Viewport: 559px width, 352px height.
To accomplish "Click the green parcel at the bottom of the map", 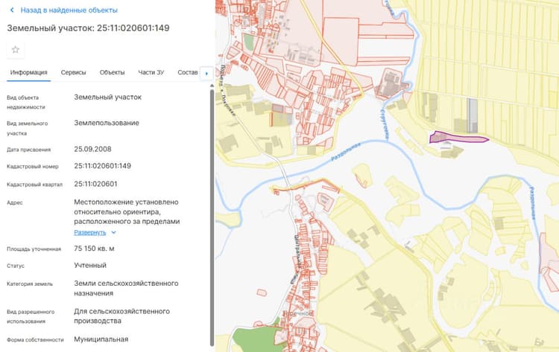I will pos(255,339).
